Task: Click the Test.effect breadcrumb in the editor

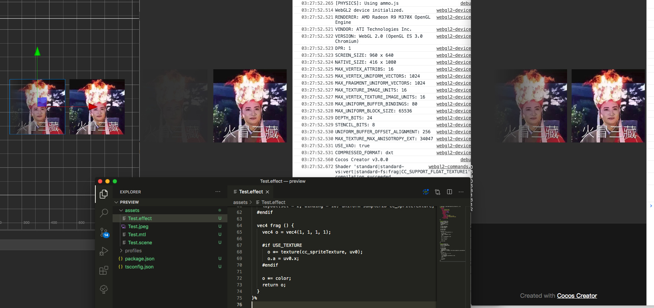Action: pos(273,202)
